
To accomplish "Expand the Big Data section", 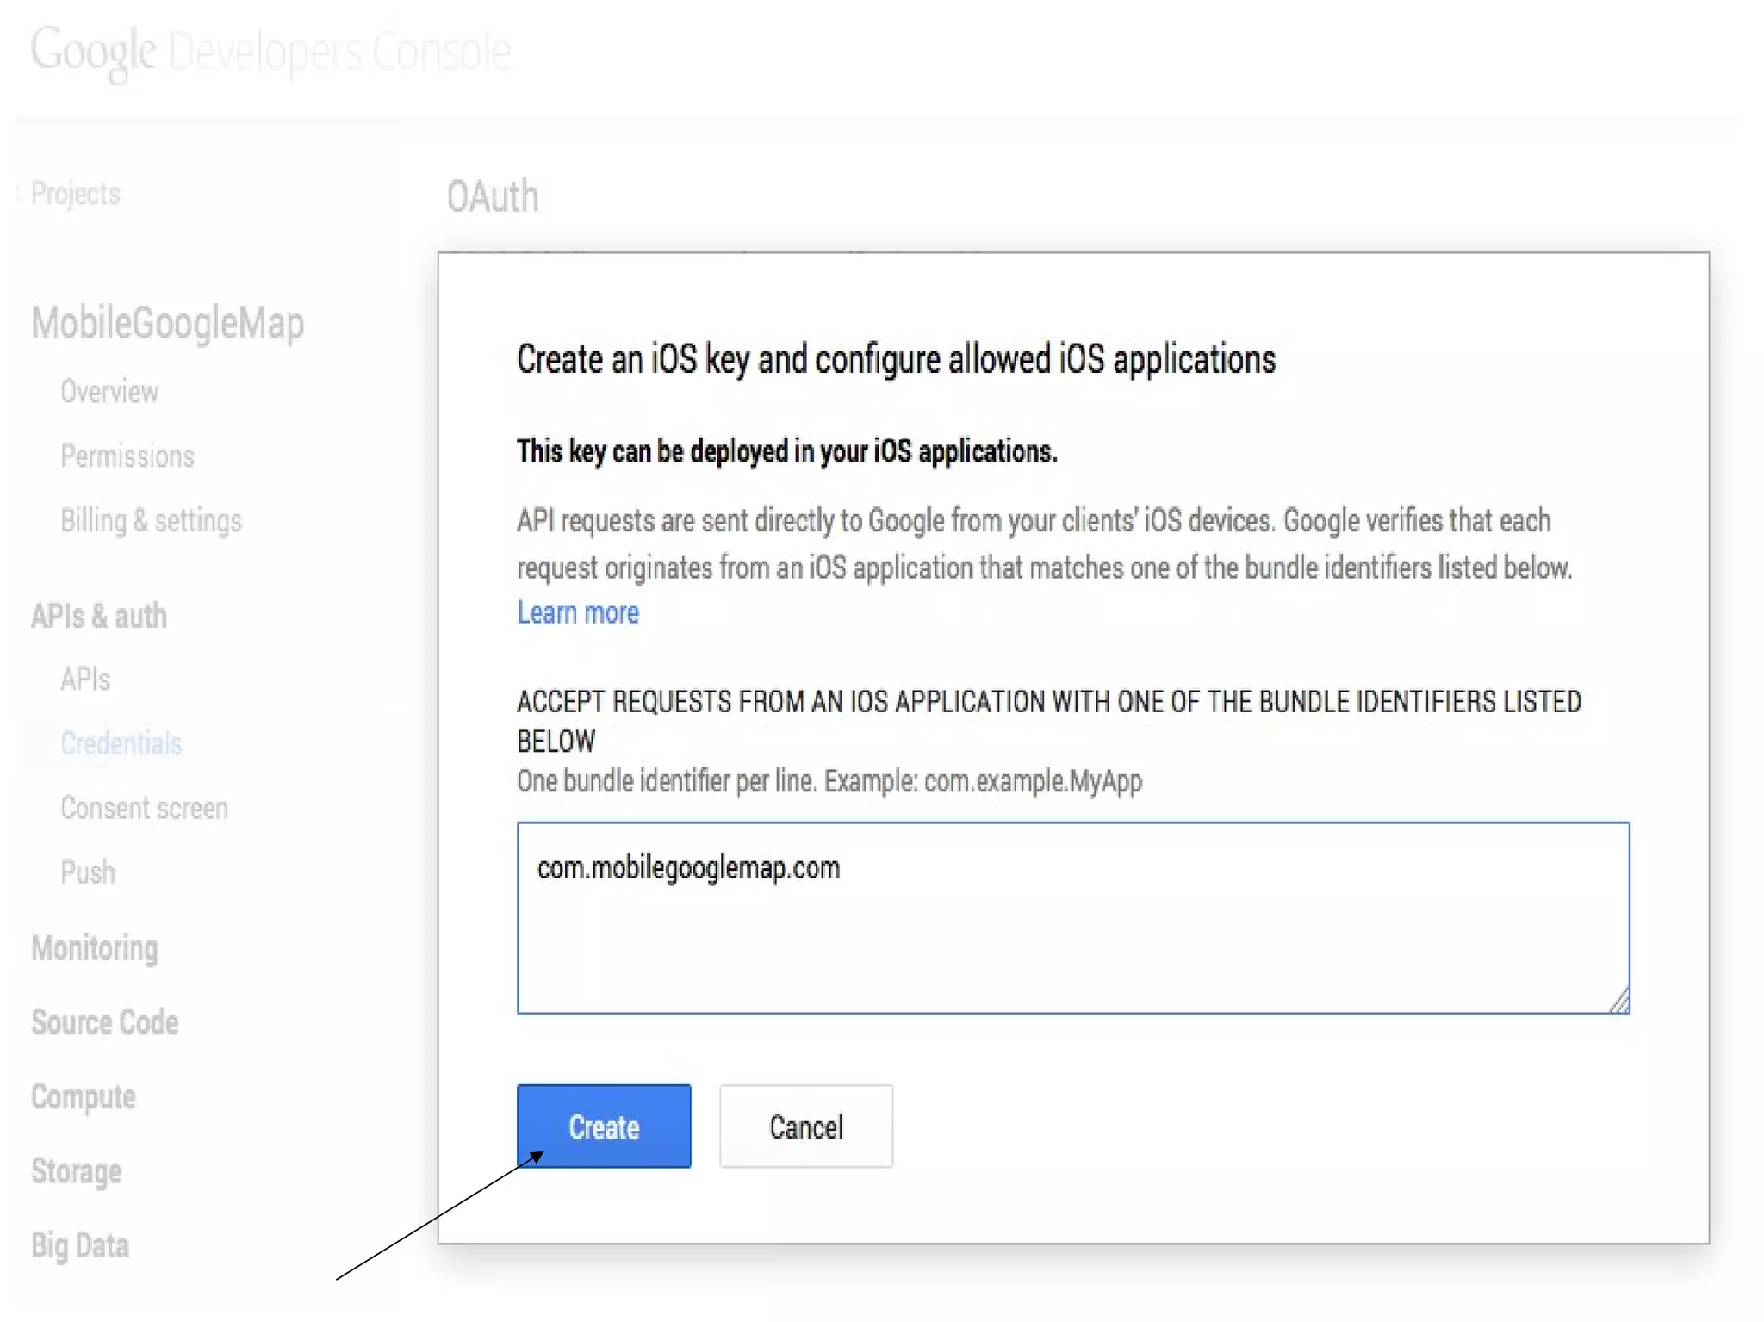I will (x=80, y=1245).
